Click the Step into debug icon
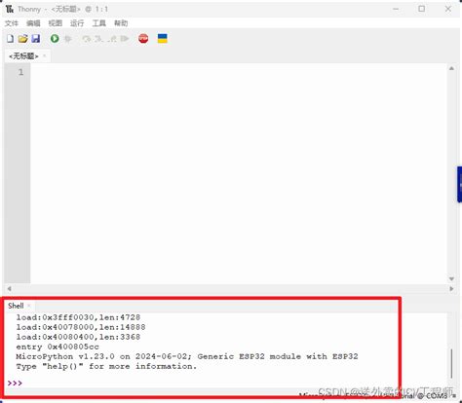This screenshot has height=403, width=462. [98, 39]
